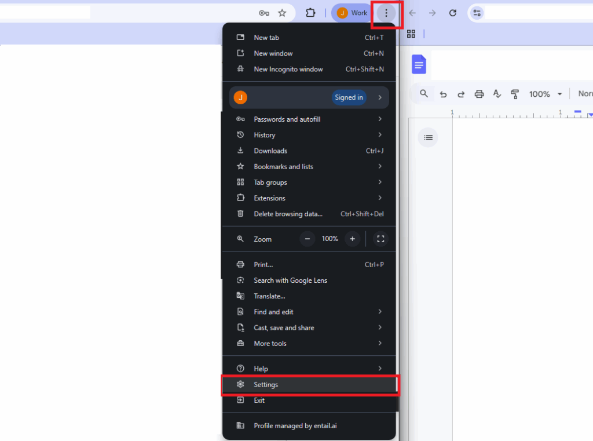Click the Extensions puzzle icon in Chrome toolbar
This screenshot has width=593, height=441.
coord(311,13)
